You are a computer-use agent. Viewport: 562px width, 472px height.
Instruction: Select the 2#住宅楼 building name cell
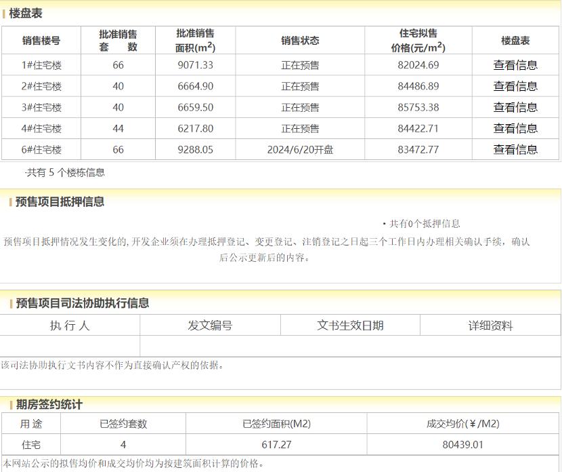pos(41,86)
